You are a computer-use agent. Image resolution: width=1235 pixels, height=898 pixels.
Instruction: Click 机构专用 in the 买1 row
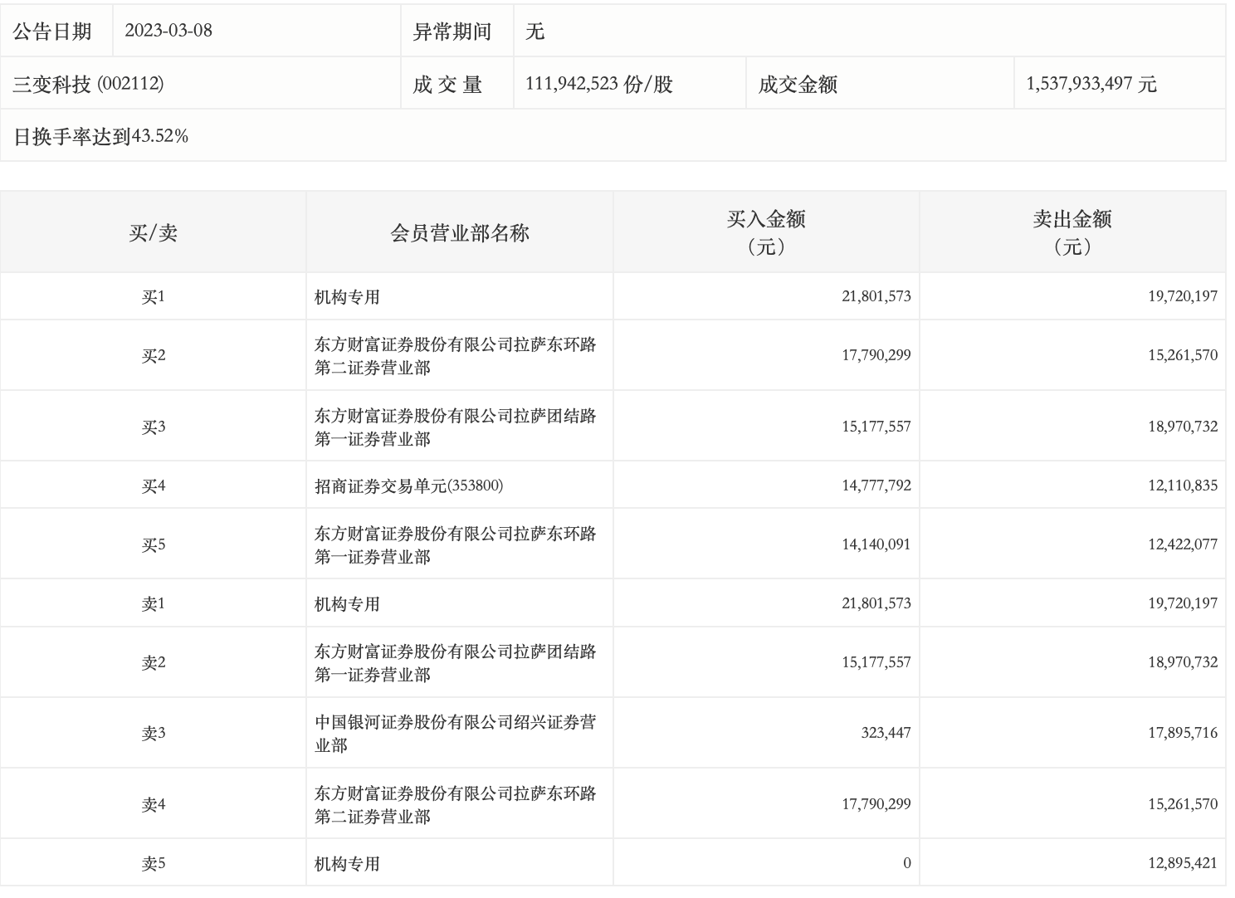tap(347, 296)
